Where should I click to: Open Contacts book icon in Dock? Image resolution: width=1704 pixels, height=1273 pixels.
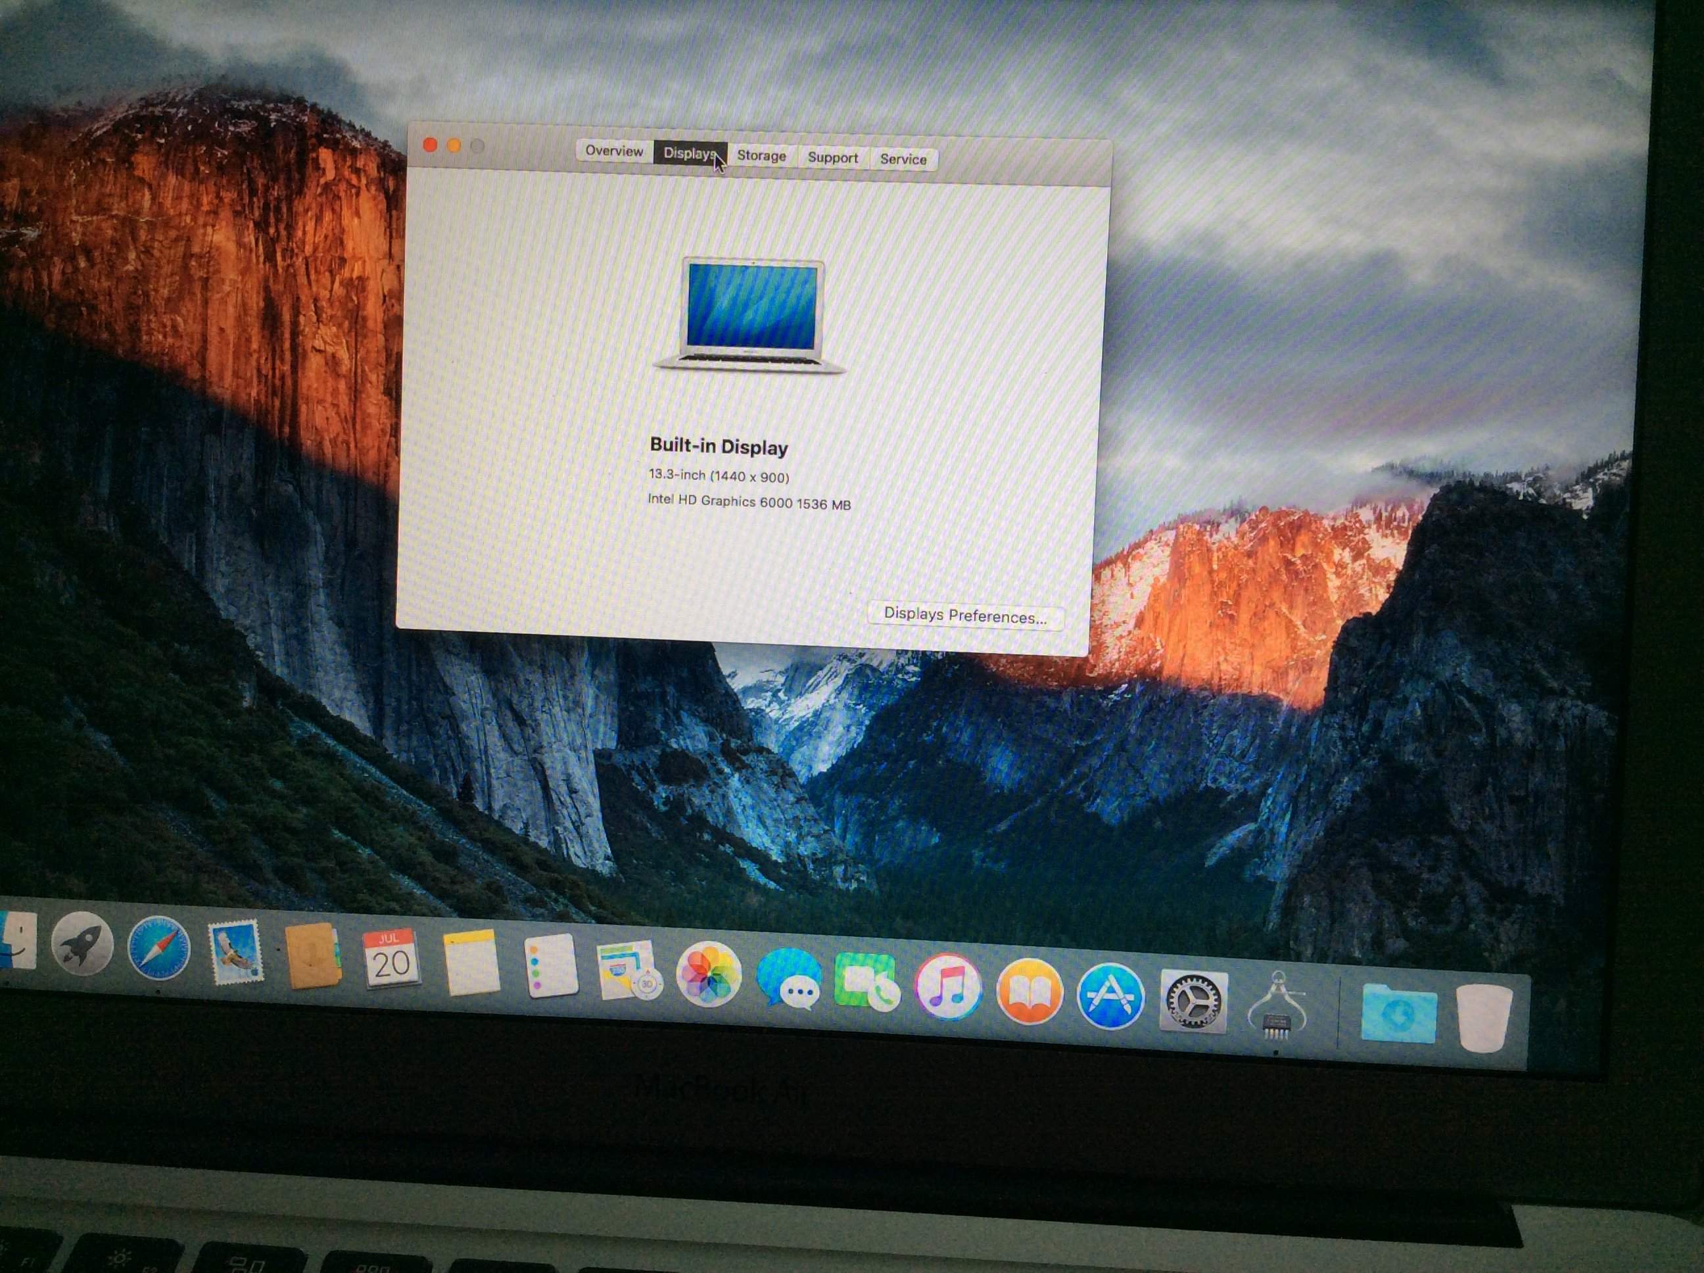[x=313, y=956]
